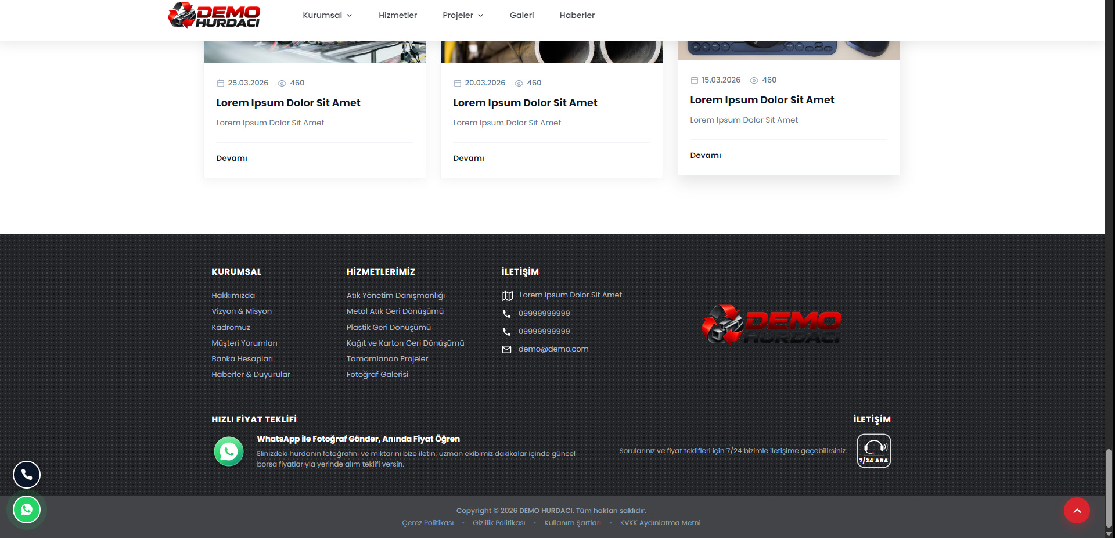Open the Müşteri Yorumları footer link

pos(244,343)
